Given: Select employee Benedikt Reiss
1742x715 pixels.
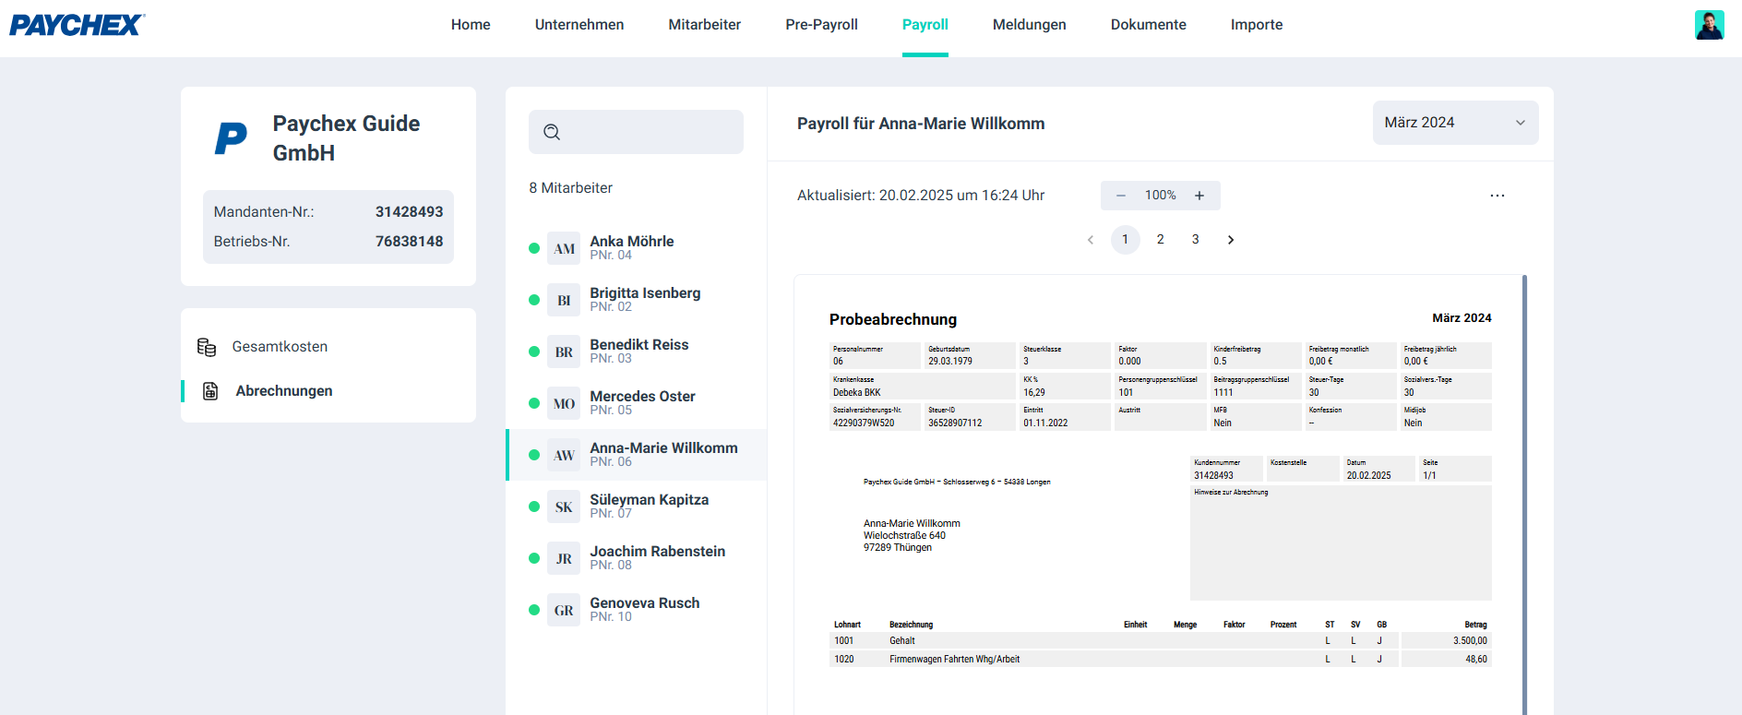Looking at the screenshot, I should (637, 352).
